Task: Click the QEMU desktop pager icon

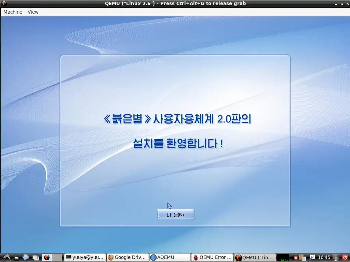Action: tap(47, 258)
